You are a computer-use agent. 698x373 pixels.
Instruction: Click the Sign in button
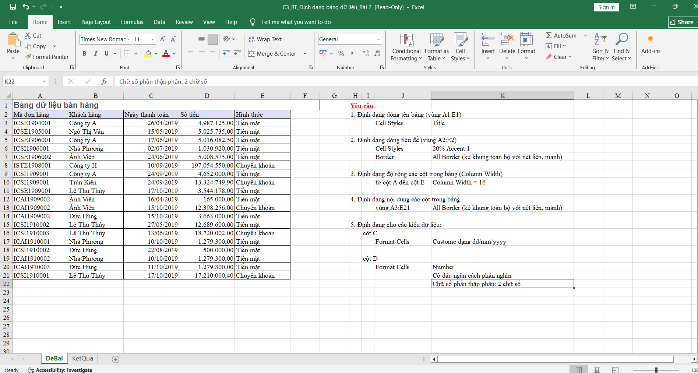(606, 7)
